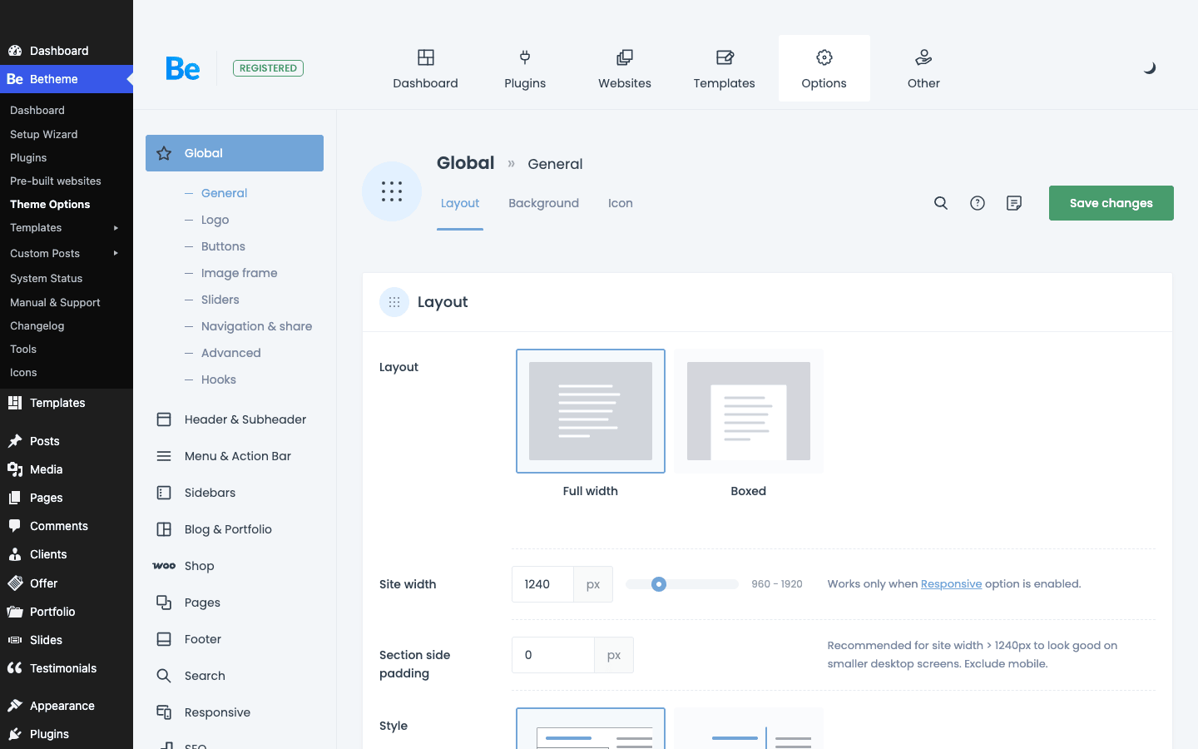Select the first Style layout thumbnail
This screenshot has width=1198, height=749.
(x=591, y=728)
